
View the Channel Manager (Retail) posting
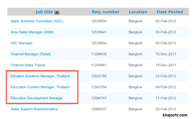(31, 54)
